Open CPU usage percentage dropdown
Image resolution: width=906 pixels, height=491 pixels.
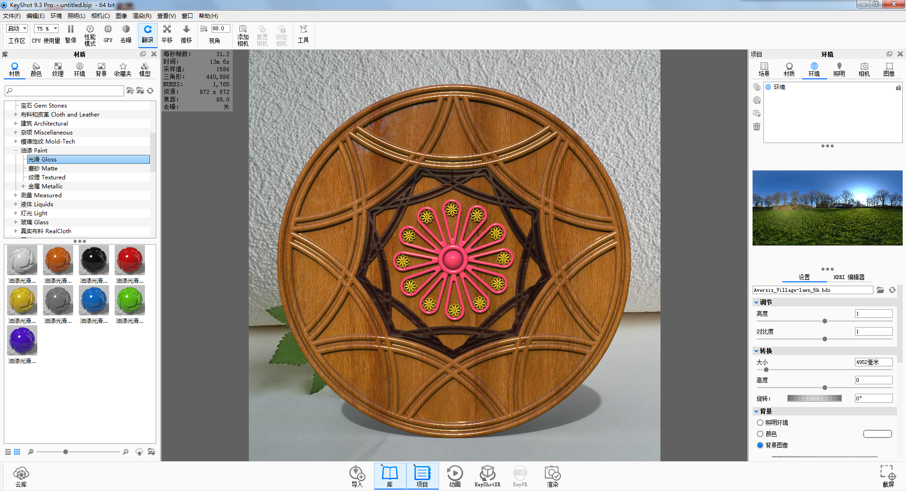pos(46,28)
